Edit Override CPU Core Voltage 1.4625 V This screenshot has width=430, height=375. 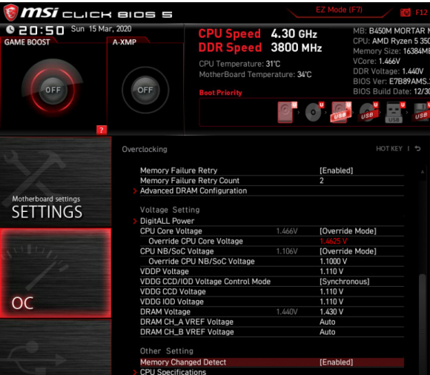pyautogui.click(x=333, y=241)
